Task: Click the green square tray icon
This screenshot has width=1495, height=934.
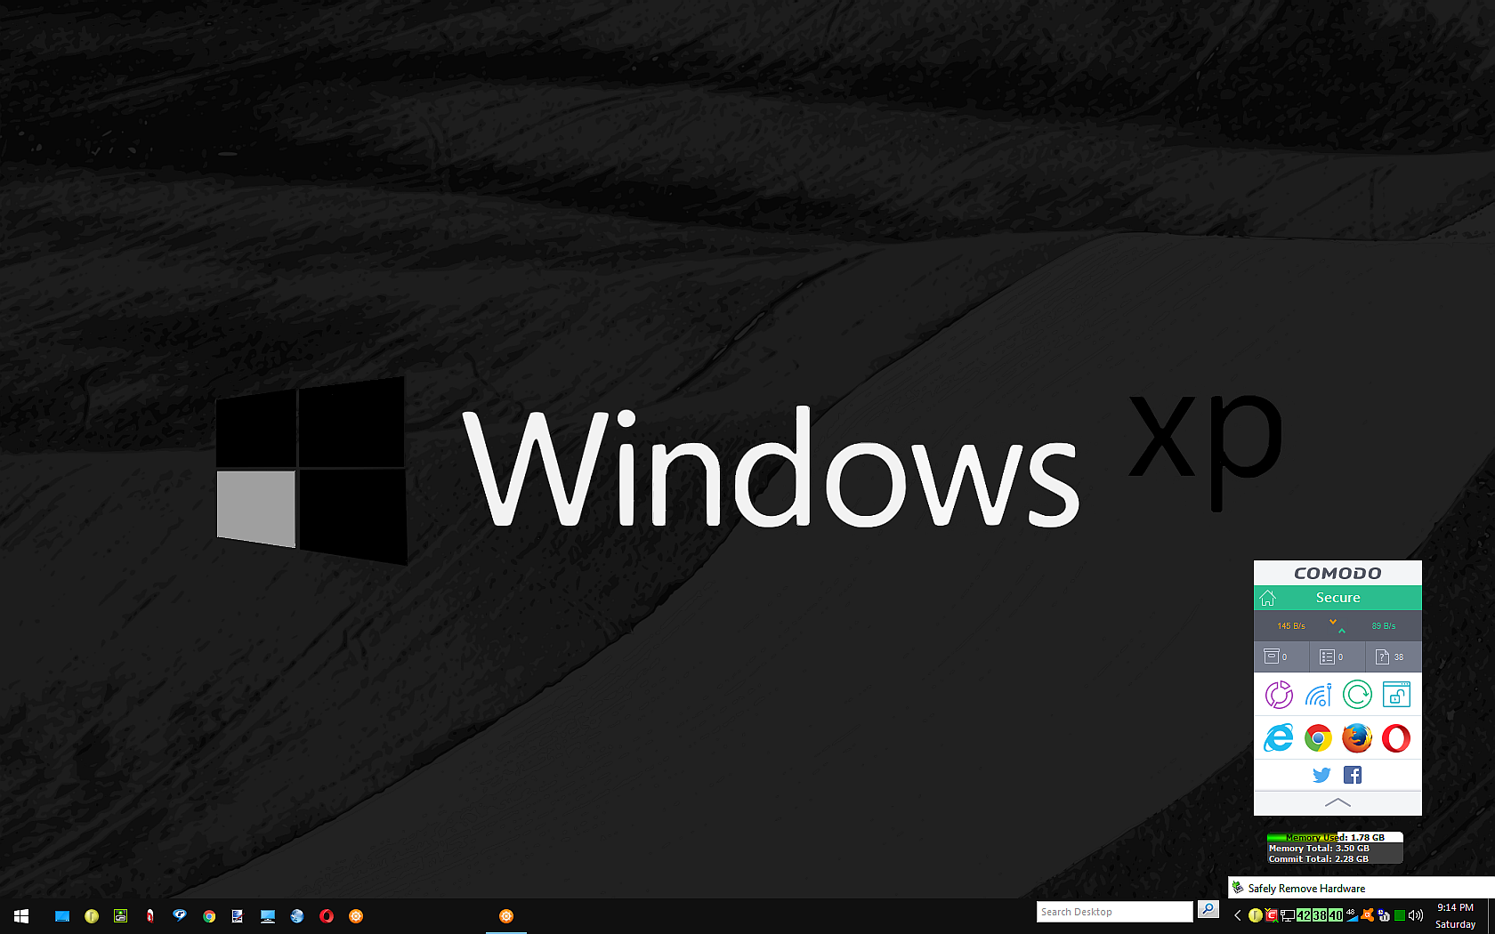Action: pos(1400,915)
